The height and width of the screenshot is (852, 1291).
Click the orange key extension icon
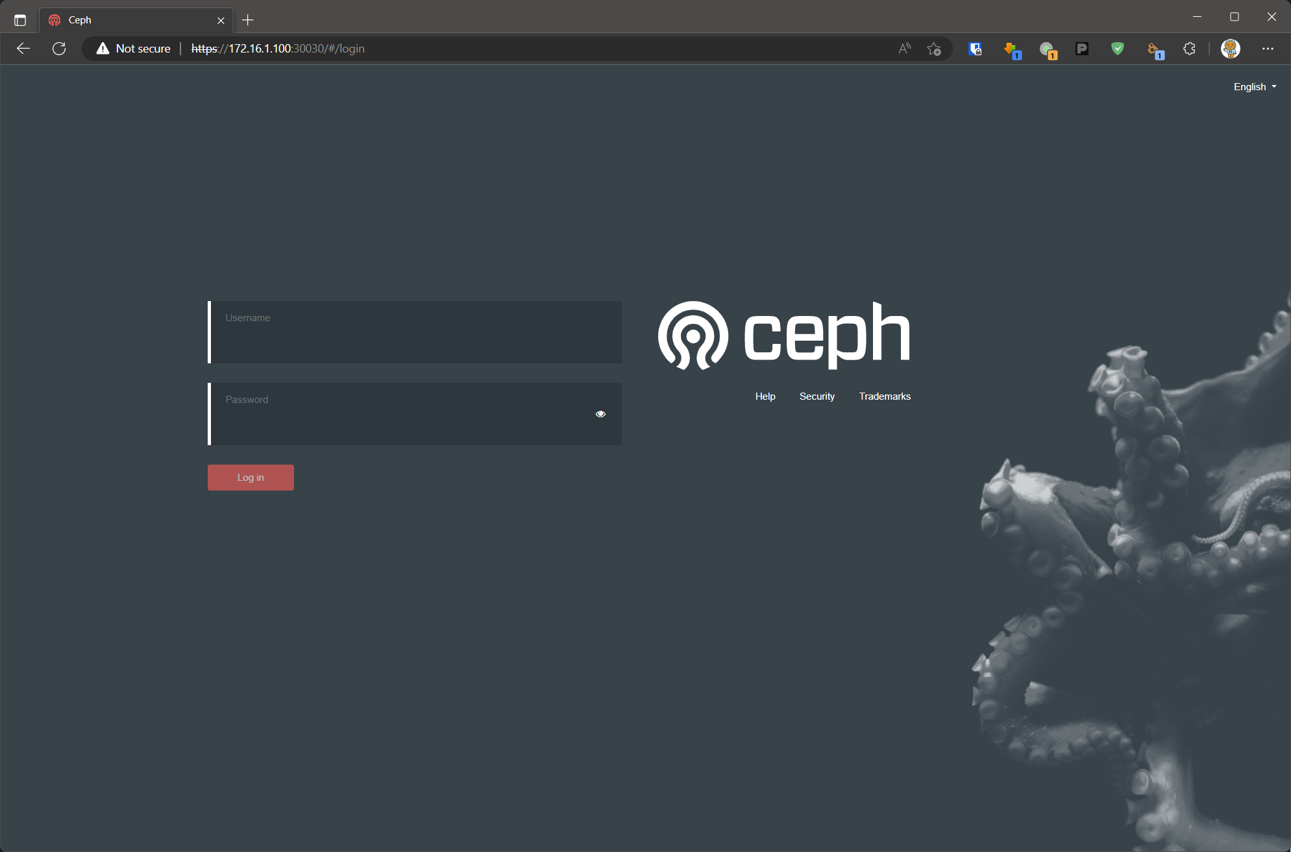point(1154,49)
